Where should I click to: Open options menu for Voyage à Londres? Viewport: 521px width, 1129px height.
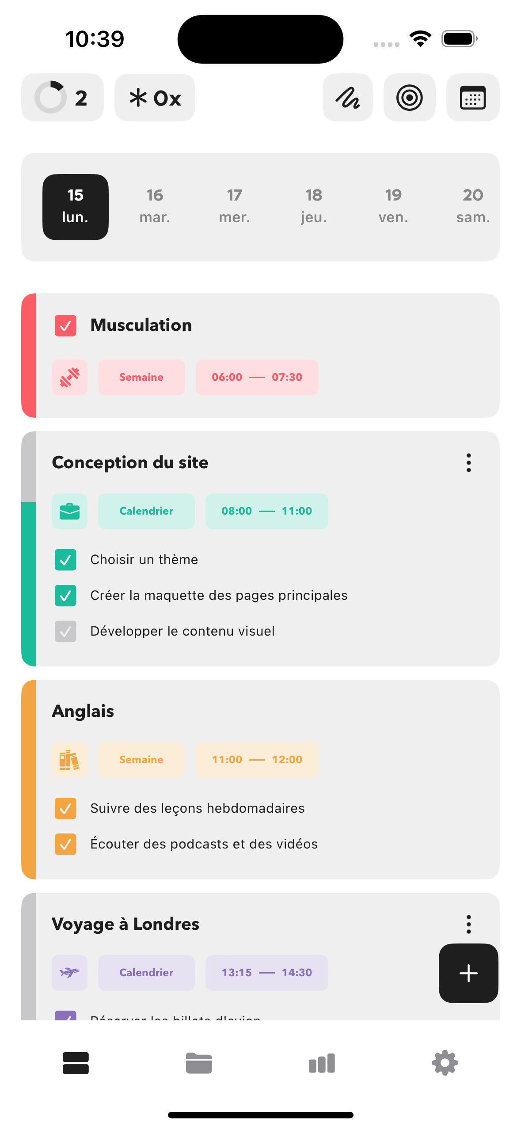468,924
